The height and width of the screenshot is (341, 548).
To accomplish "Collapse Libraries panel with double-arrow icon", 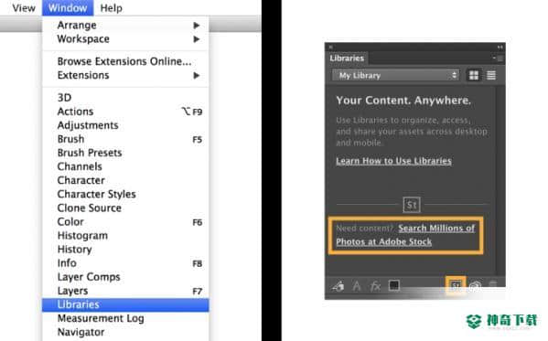I will pyautogui.click(x=500, y=47).
